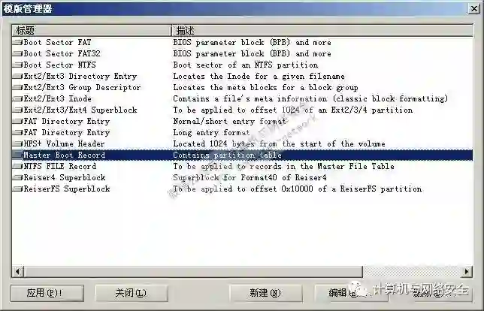Click the icon next to Boot Sector FAT32
The height and width of the screenshot is (311, 484).
[17, 53]
